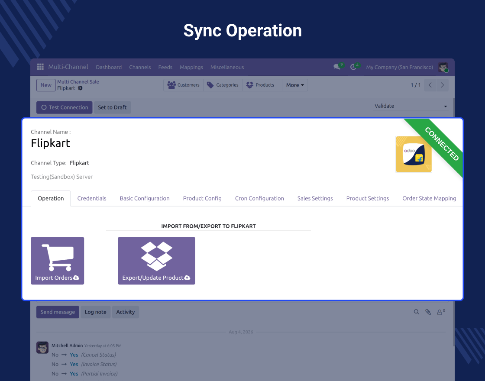Expand the More dropdown
485x381 pixels.
pos(295,85)
